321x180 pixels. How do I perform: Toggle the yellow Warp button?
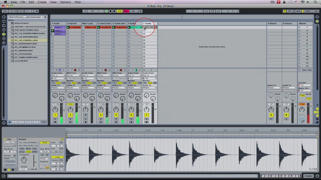click(x=44, y=142)
